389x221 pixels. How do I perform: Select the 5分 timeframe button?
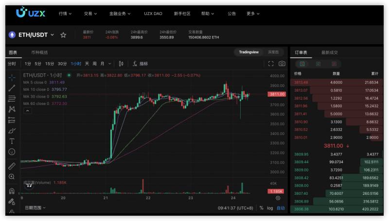click(38, 64)
